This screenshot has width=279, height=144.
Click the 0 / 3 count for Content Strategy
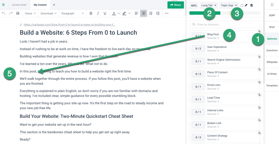(x=198, y=137)
